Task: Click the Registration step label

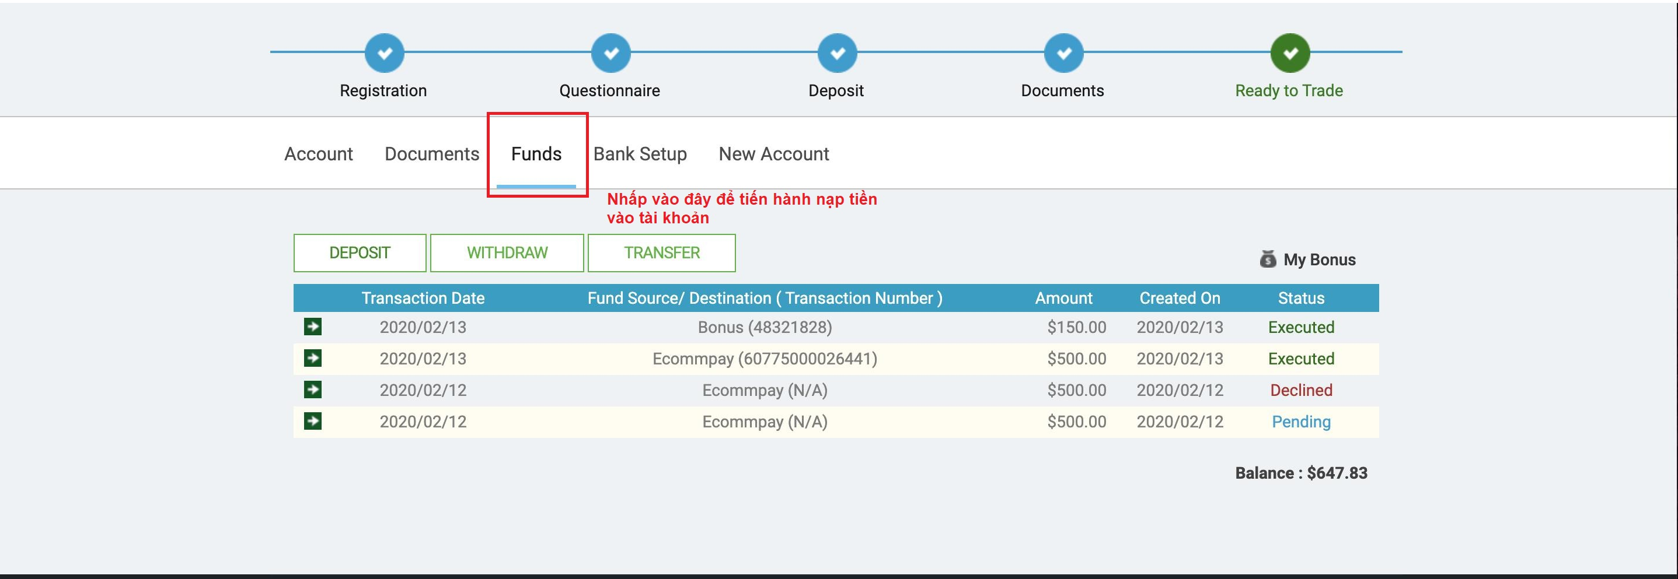Action: click(383, 90)
